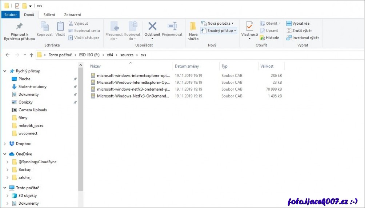Viewport: 365px width, 208px height.
Task: Click the Kopírovat icon in ribbon
Action: click(x=44, y=27)
